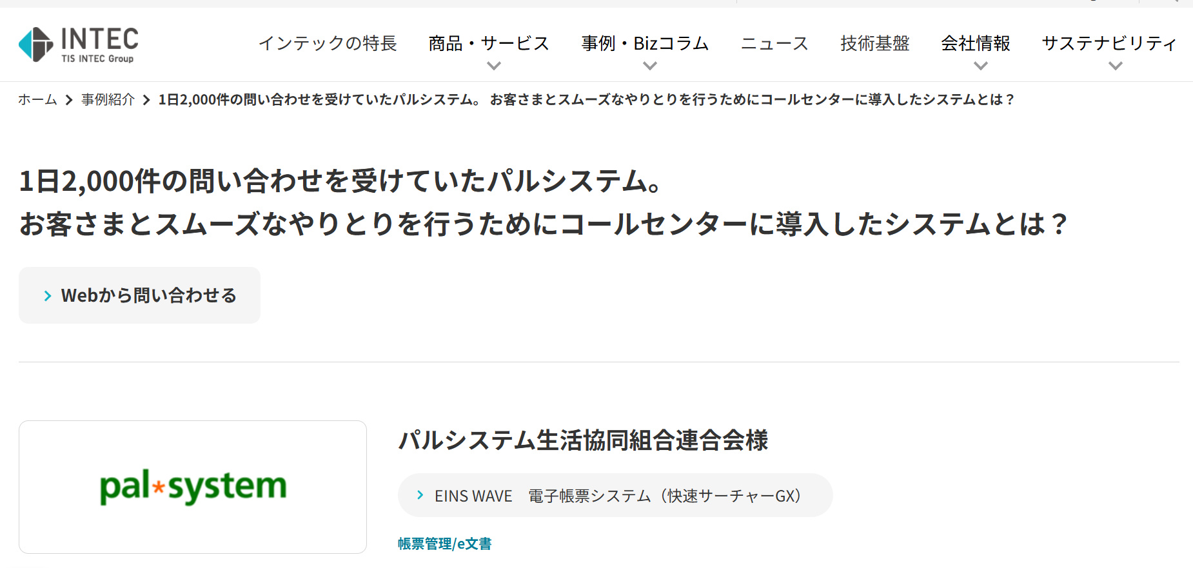Viewport: 1193px width, 568px height.
Task: Click the arrow icon in Webから問い合わせる button
Action: point(48,296)
